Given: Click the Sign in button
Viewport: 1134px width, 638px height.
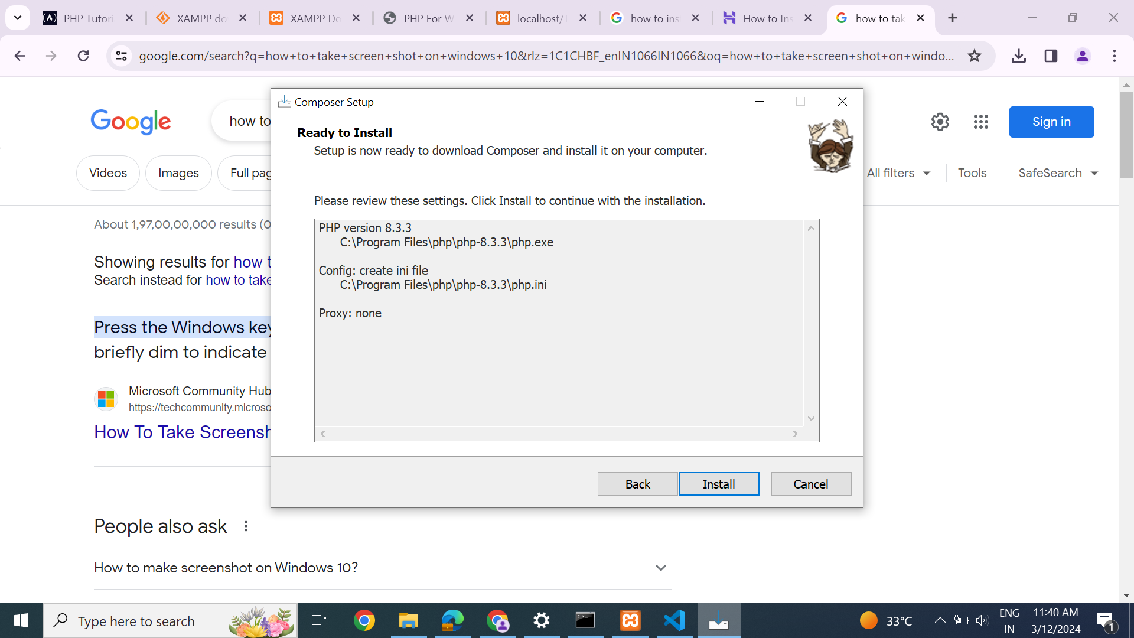Looking at the screenshot, I should [1051, 122].
